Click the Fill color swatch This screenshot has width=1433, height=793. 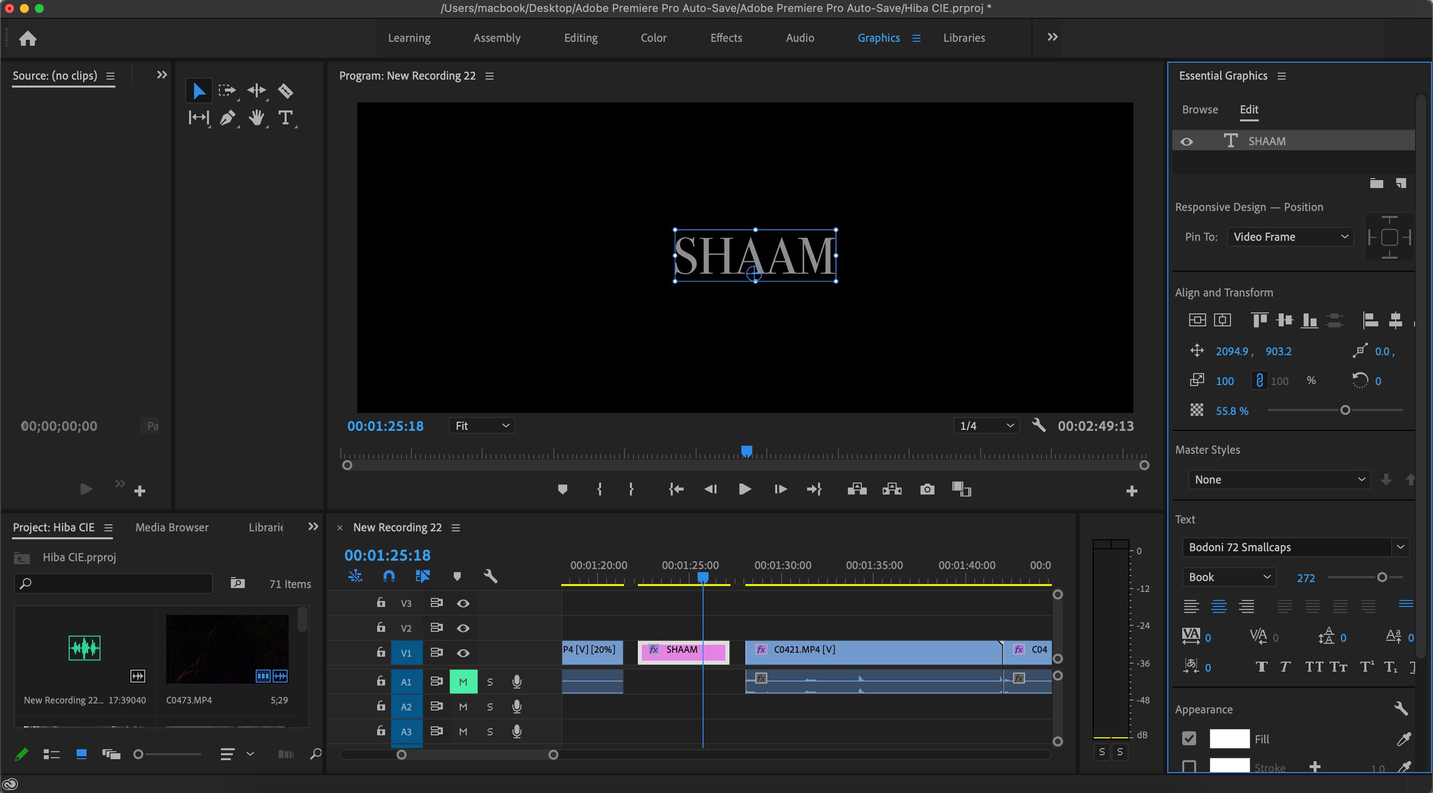tap(1229, 738)
